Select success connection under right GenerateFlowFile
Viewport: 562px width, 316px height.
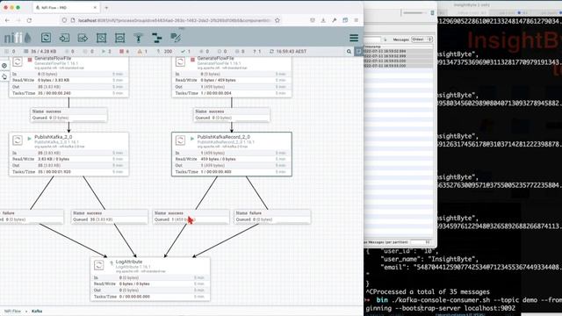tap(232, 115)
